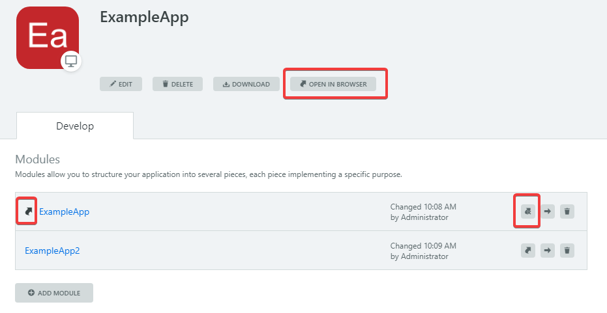The width and height of the screenshot is (607, 313).
Task: Click the desktop monitor badge on app logo
Action: [x=71, y=61]
